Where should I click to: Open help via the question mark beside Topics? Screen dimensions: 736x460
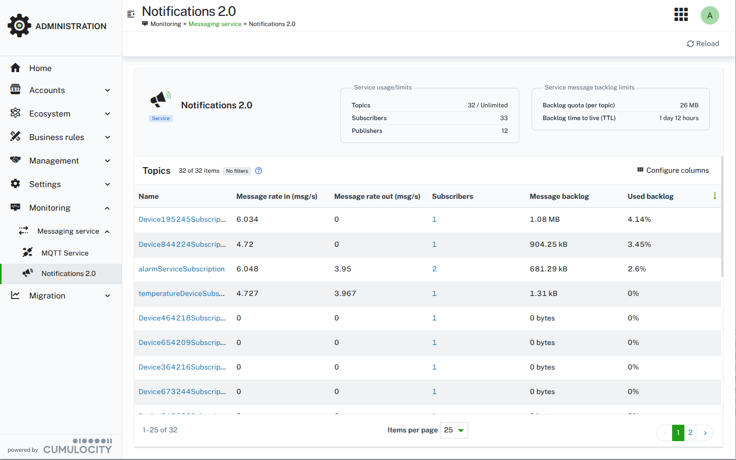[x=258, y=171]
